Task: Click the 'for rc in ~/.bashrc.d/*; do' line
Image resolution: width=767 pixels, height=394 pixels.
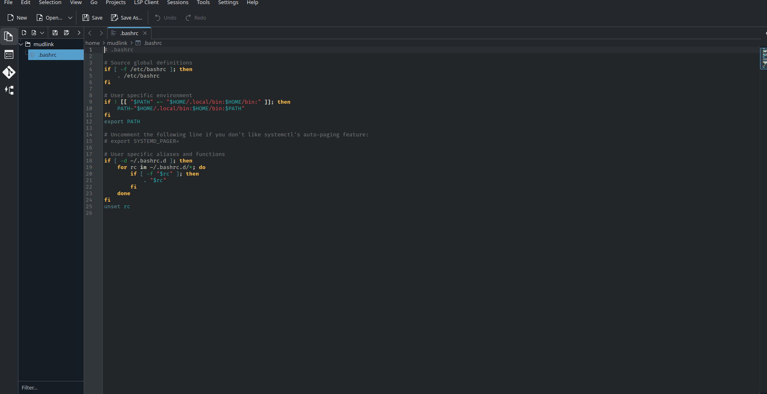Action: (x=161, y=167)
